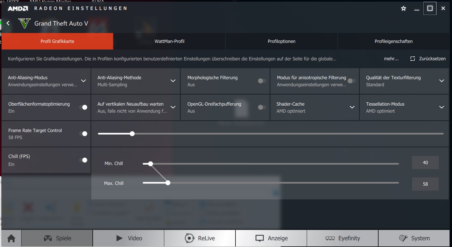Click the AMD logo in title bar
Screen dimensions: 452x247
click(x=18, y=9)
